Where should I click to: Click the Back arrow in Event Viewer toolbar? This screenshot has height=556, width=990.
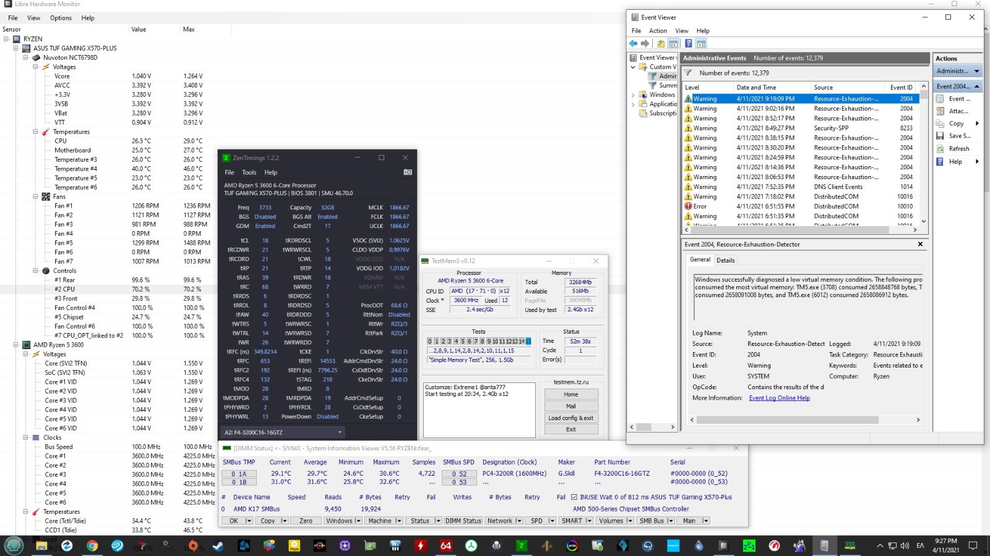[x=633, y=43]
